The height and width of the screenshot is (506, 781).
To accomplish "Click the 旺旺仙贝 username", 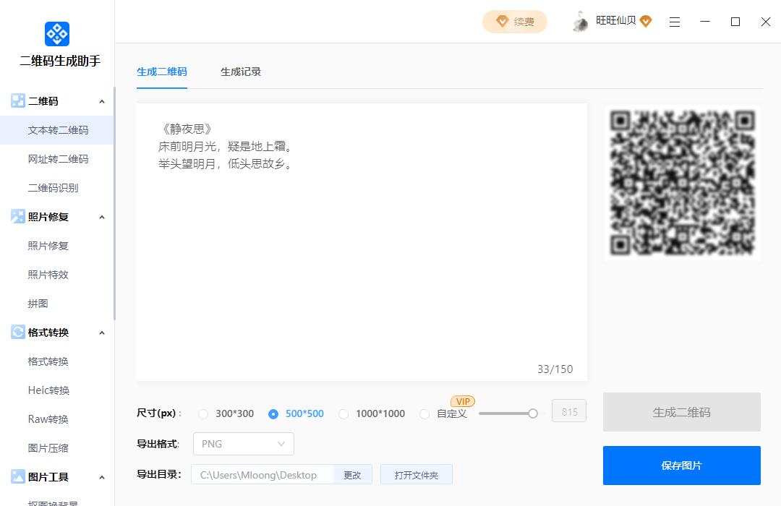I will pos(615,20).
